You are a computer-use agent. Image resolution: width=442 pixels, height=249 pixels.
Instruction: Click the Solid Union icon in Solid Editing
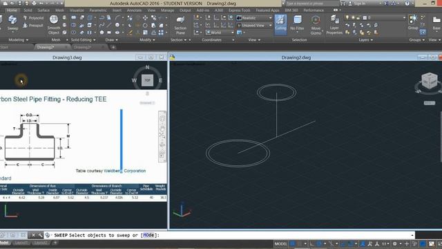tap(73, 18)
